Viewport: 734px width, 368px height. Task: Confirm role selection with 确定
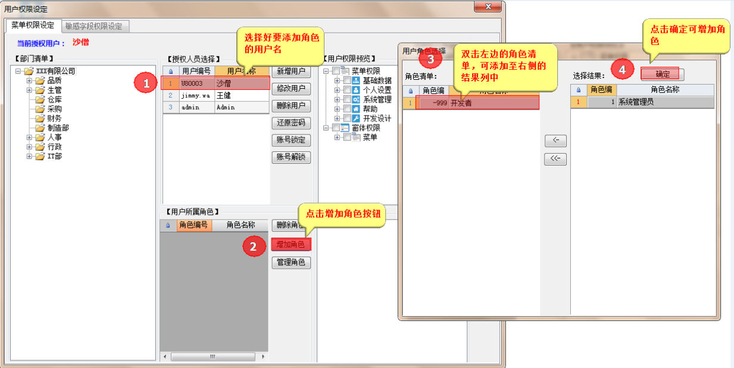click(663, 74)
